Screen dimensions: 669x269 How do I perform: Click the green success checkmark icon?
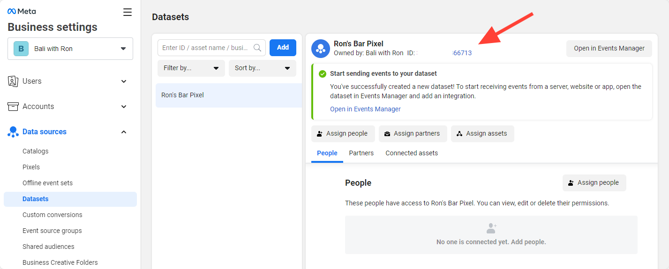323,74
